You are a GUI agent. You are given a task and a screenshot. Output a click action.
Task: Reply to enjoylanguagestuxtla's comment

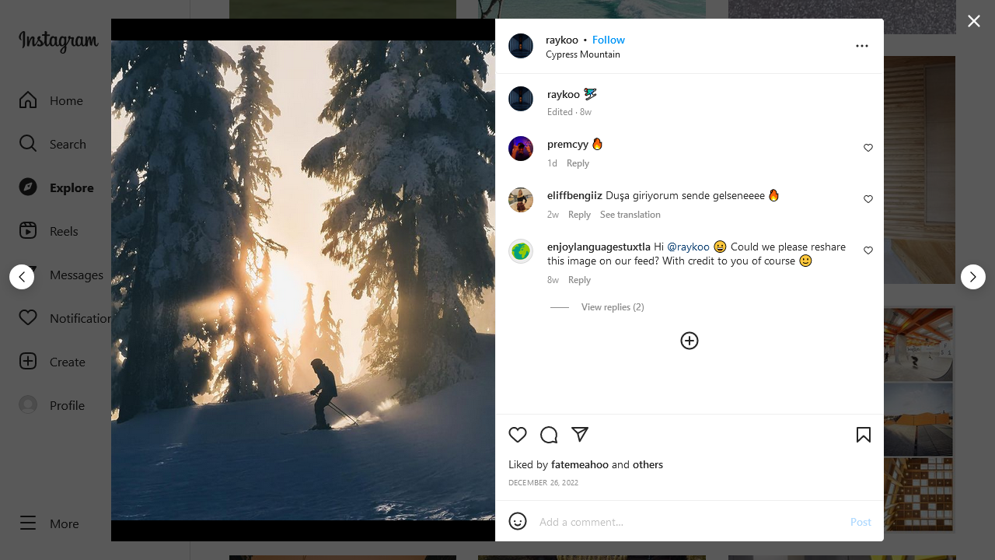(579, 280)
